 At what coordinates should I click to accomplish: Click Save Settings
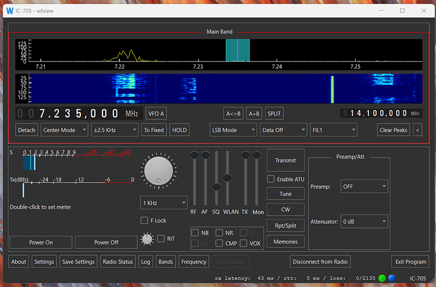coord(78,262)
